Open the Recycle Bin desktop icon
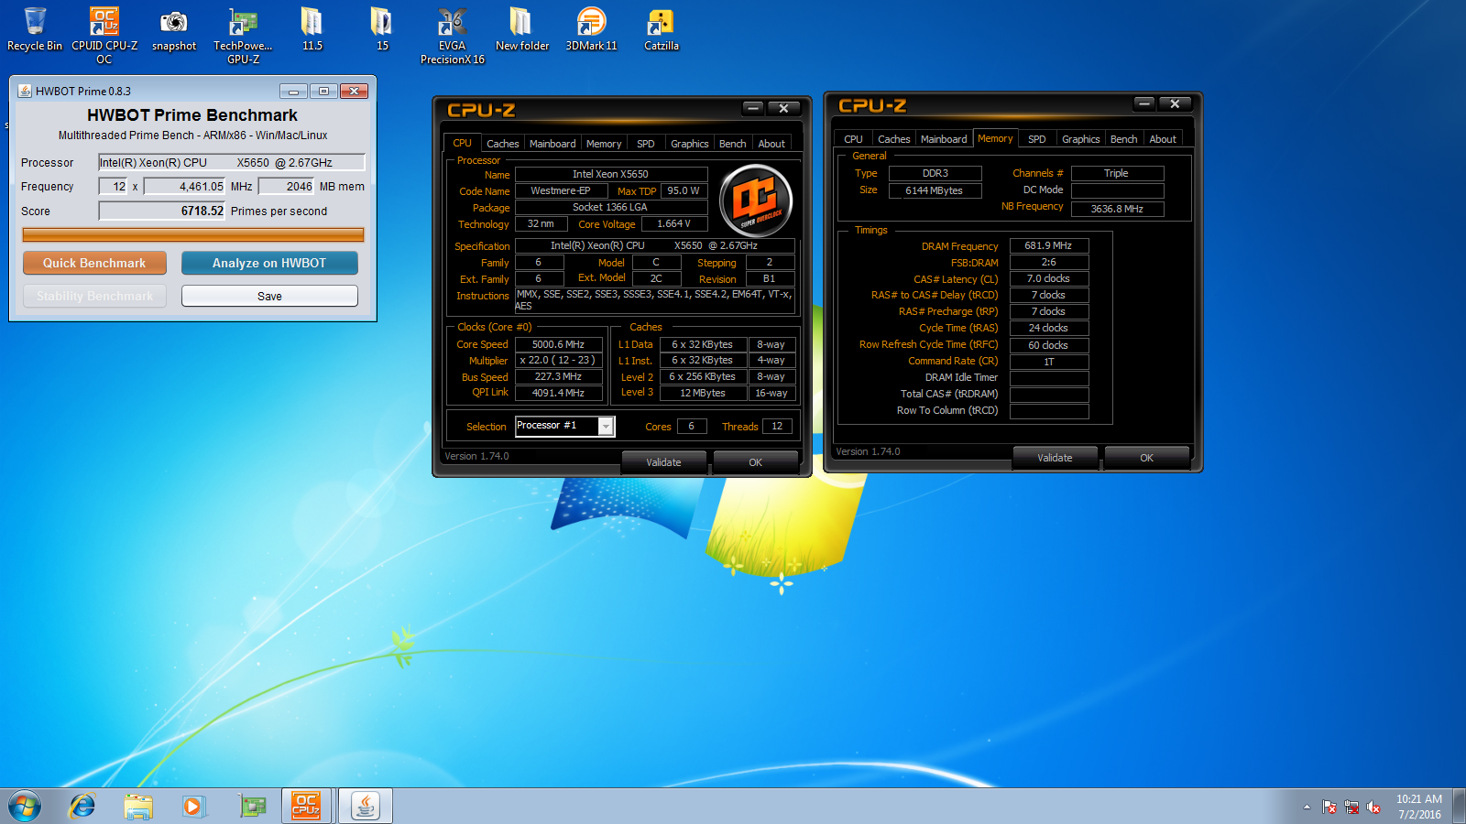This screenshot has height=824, width=1466. [35, 29]
